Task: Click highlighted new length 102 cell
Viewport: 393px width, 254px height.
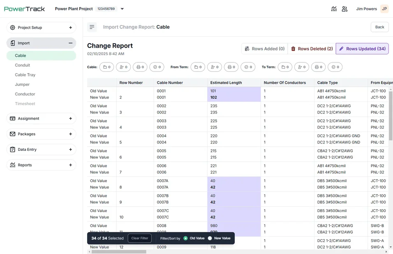Action: click(234, 97)
